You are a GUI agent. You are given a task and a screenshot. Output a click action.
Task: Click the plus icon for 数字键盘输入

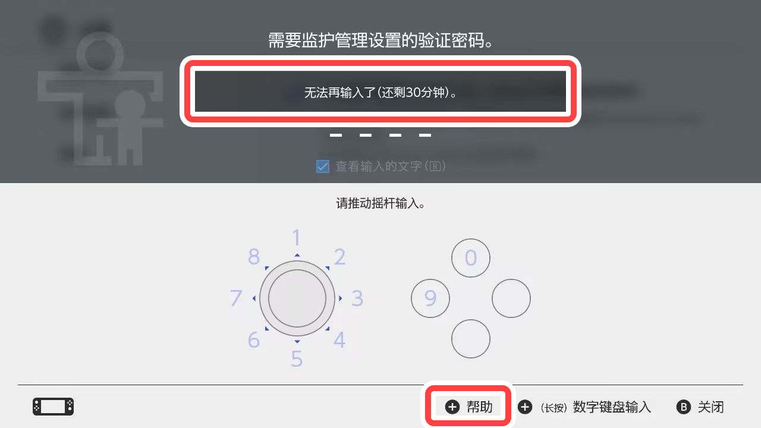click(x=524, y=407)
